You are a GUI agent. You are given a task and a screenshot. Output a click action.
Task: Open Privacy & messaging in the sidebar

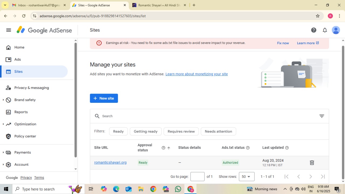pos(34,88)
